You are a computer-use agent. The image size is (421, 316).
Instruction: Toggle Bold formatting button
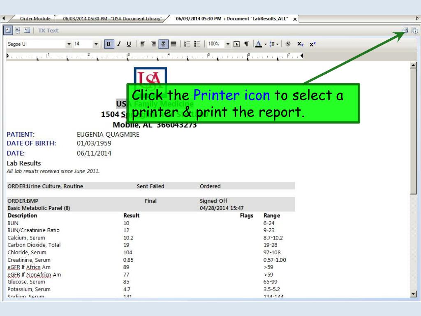(109, 44)
